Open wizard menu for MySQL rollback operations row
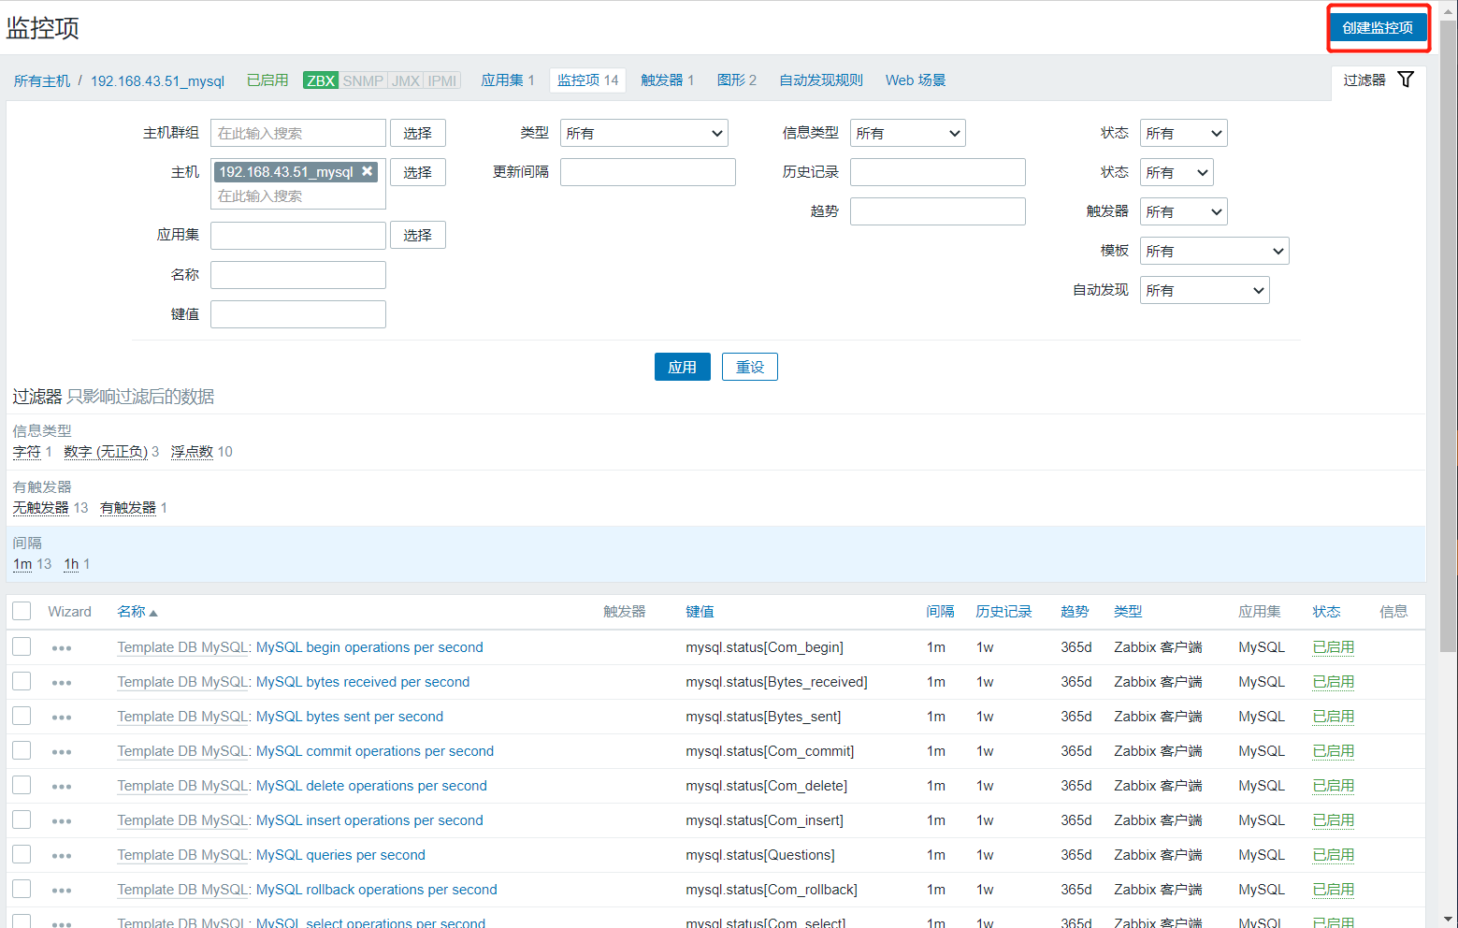1458x928 pixels. 62,891
